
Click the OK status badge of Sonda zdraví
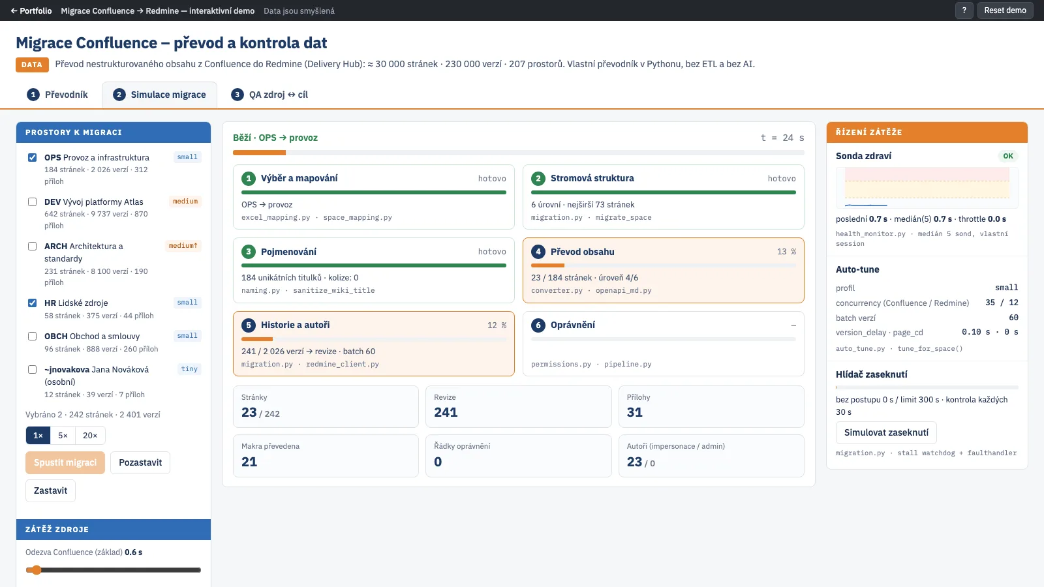coord(1008,156)
